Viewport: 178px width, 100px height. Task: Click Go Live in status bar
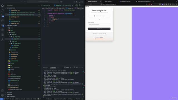pos(49,99)
